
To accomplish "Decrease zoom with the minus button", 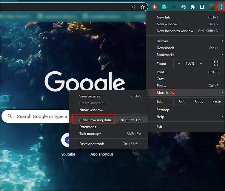I will [x=179, y=63].
